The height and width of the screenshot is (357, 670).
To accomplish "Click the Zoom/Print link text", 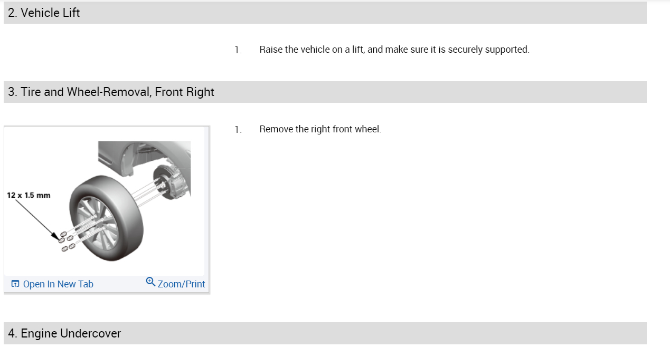I will (x=181, y=284).
